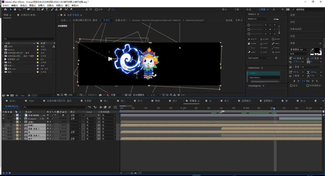
Task: Open the 完整 resolution dropdown
Action: [117, 95]
